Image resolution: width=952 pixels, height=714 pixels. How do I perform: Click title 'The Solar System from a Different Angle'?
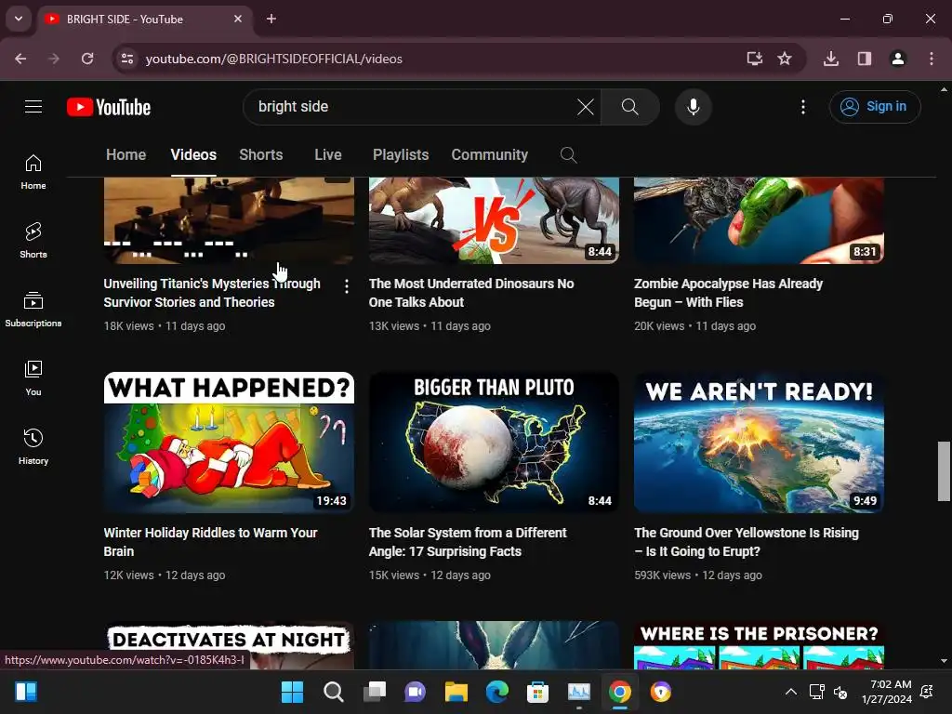click(x=468, y=542)
